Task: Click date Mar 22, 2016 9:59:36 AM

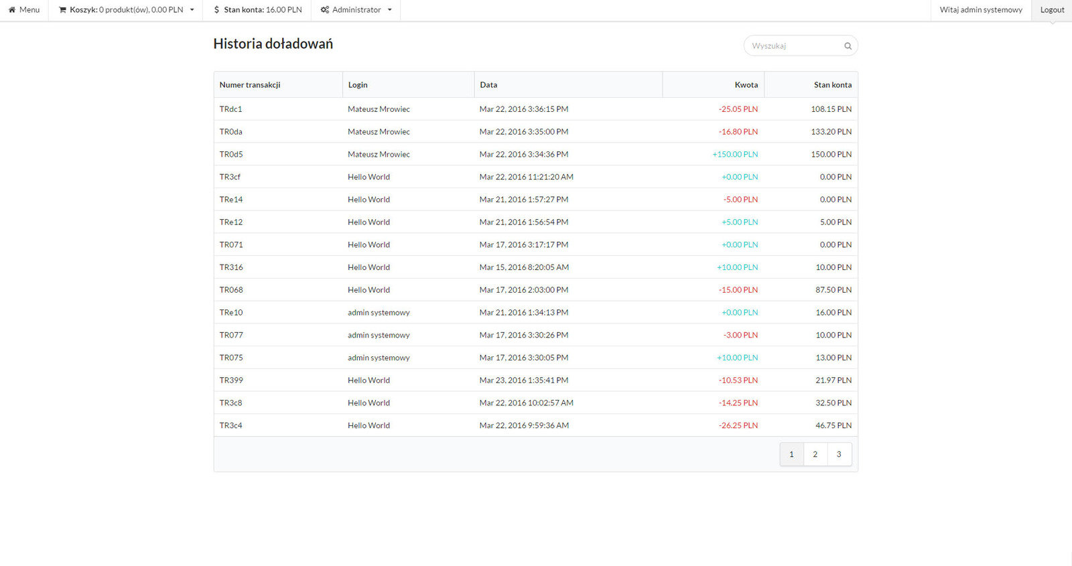Action: pyautogui.click(x=524, y=426)
